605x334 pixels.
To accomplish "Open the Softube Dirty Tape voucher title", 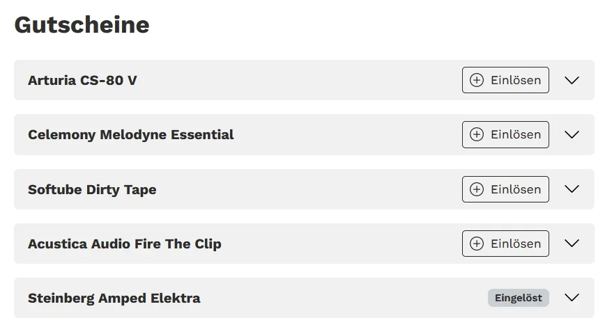I will [x=92, y=189].
